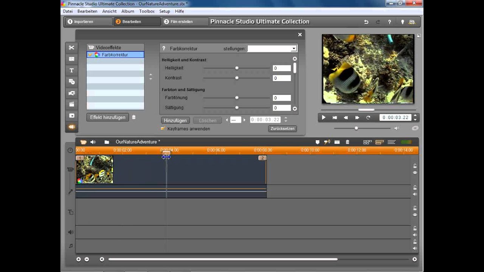The width and height of the screenshot is (484, 272).
Task: Click the project folder icon in timeline header
Action: [x=107, y=142]
